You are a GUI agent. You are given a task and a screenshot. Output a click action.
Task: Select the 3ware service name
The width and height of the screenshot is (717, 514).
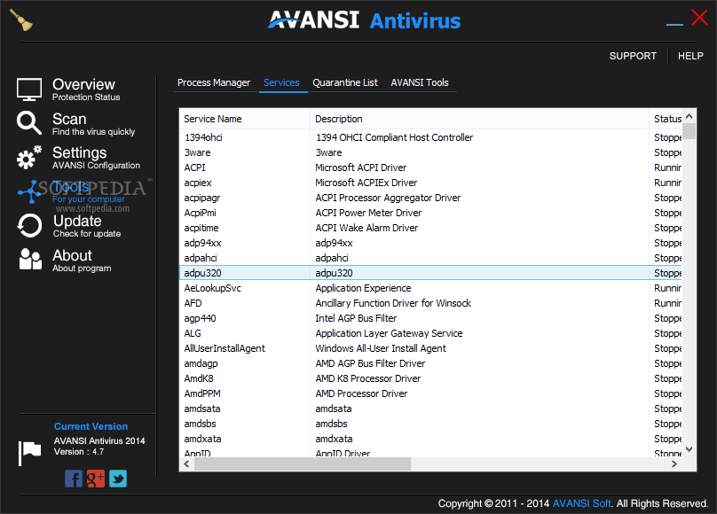pos(198,152)
